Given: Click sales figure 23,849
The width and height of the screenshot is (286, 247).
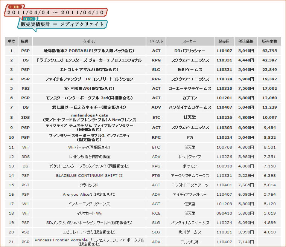Looking at the screenshot, I should click(269, 70).
